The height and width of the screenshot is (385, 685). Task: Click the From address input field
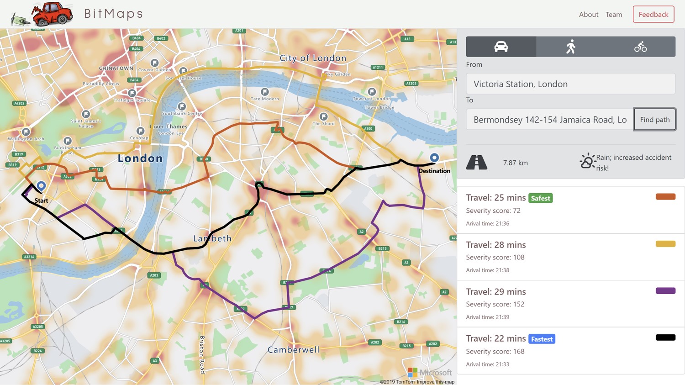click(570, 84)
